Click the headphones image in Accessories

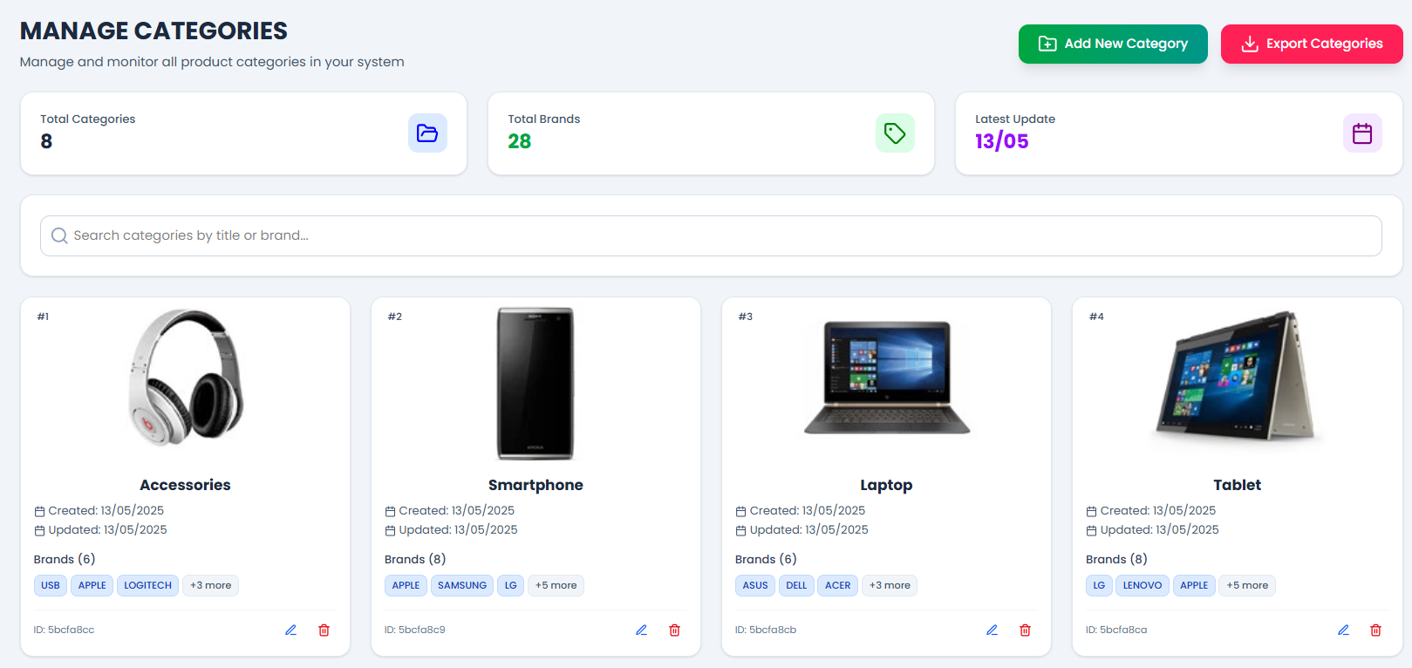[186, 377]
